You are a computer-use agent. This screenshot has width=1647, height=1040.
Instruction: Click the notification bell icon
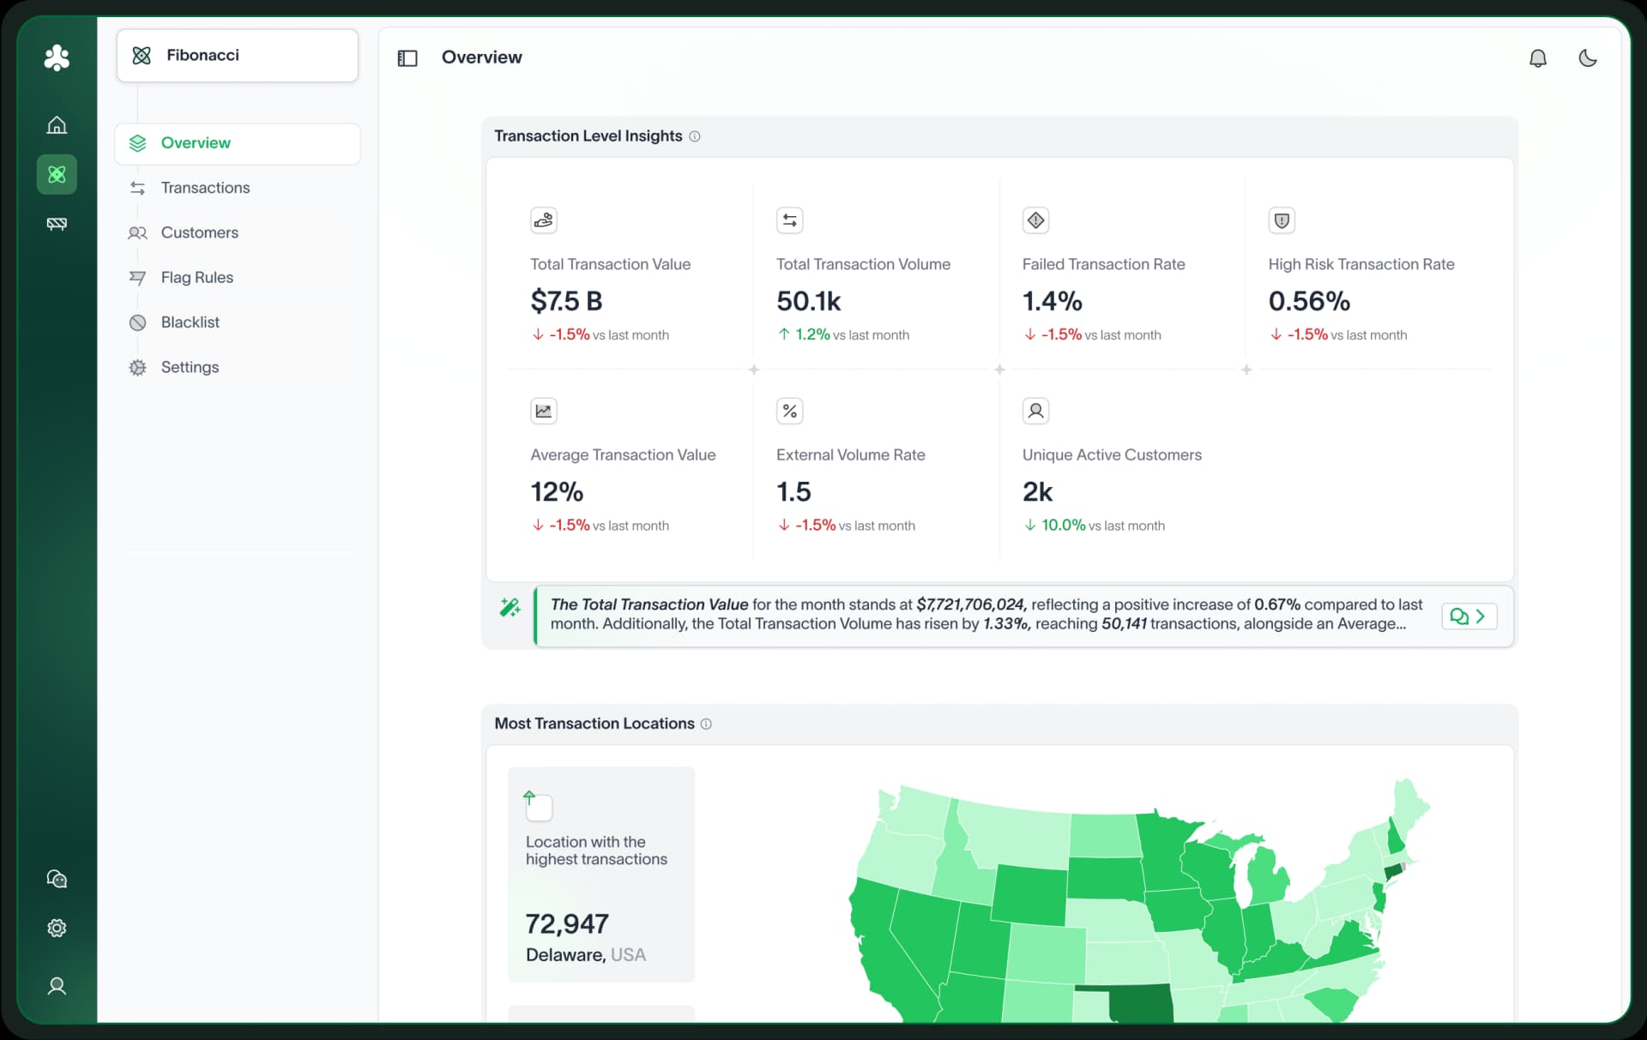tap(1538, 57)
